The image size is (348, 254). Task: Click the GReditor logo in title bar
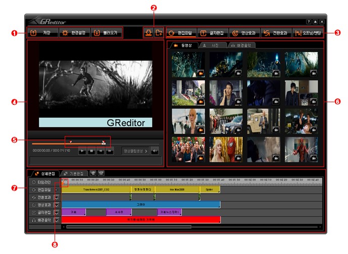pos(48,21)
